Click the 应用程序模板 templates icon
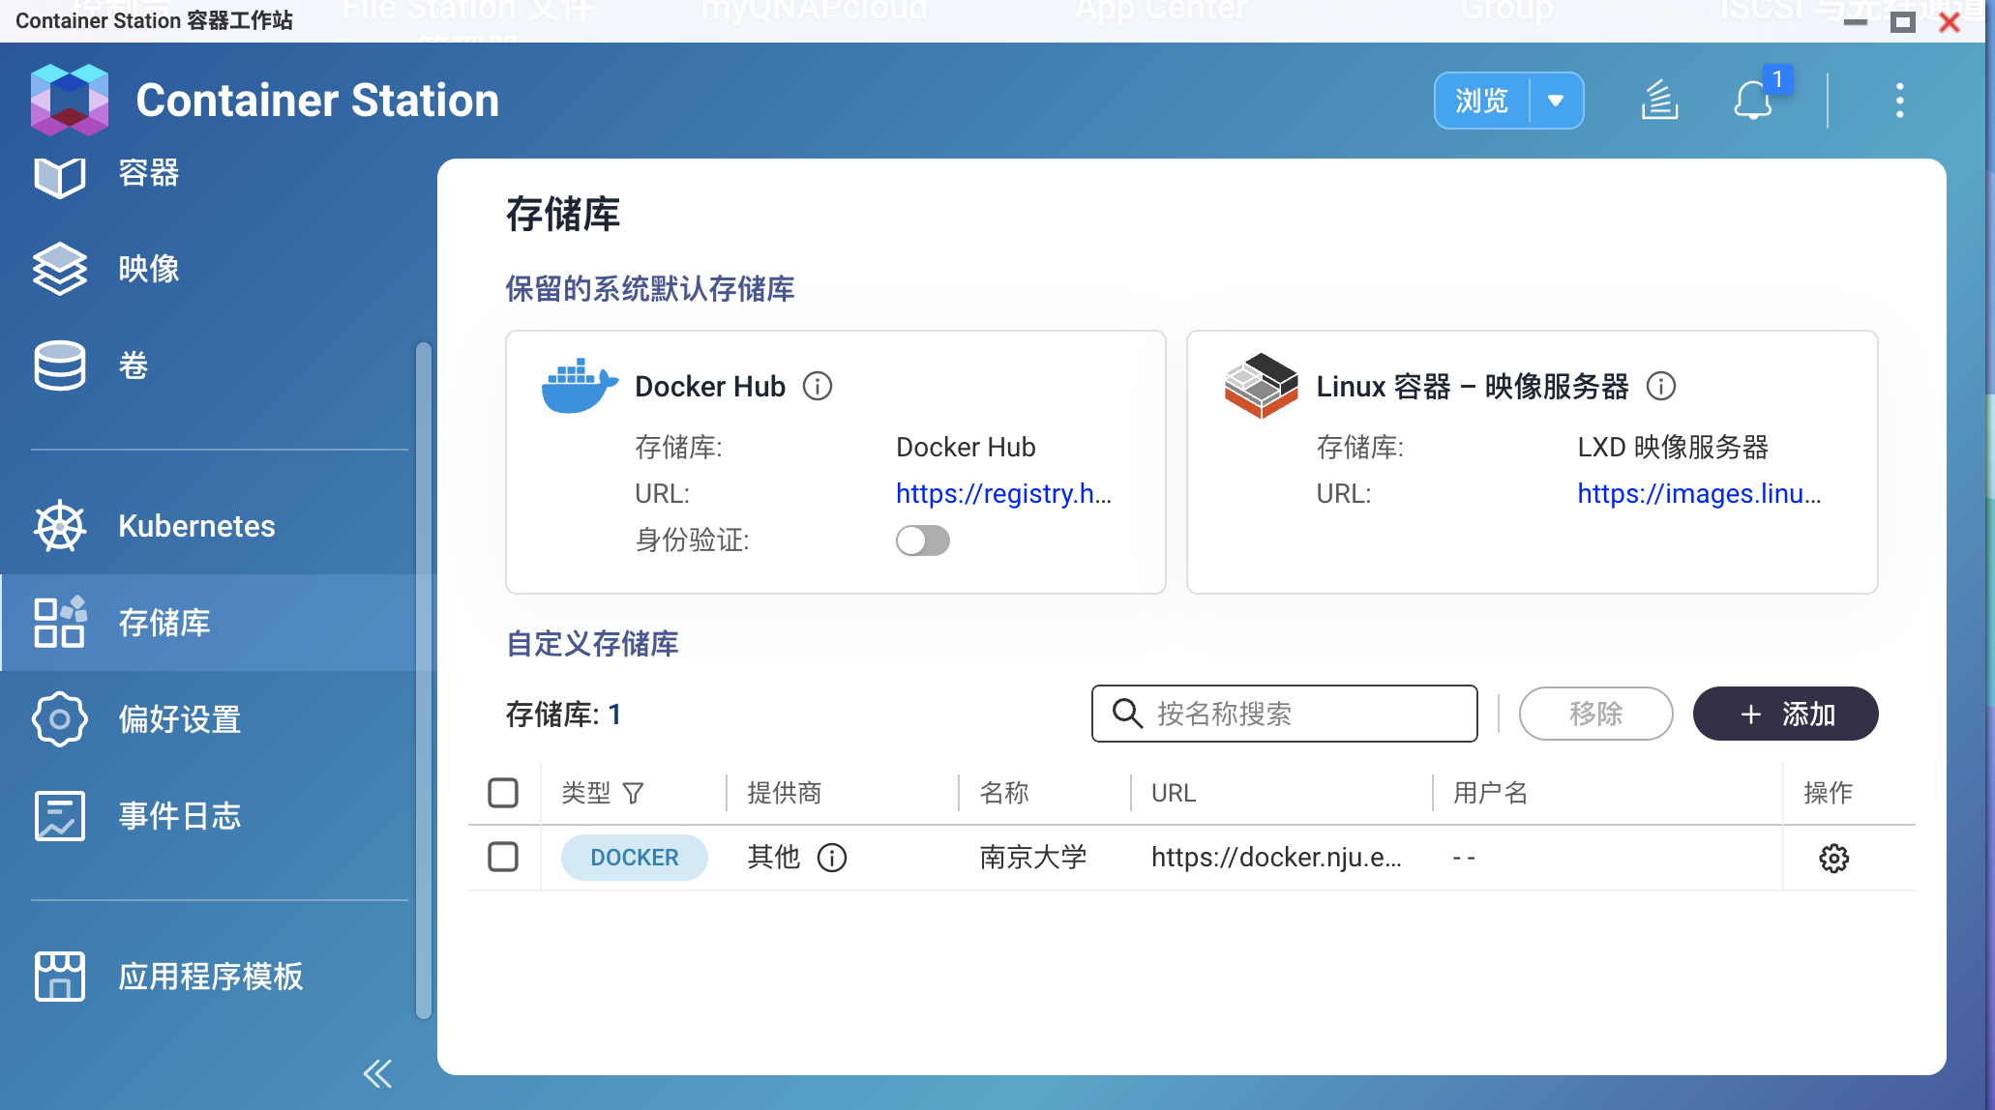Image resolution: width=1995 pixels, height=1110 pixels. [x=60, y=977]
